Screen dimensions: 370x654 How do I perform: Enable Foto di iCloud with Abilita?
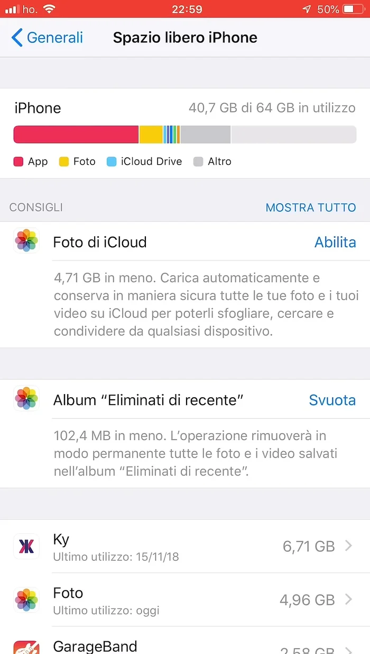pyautogui.click(x=335, y=242)
